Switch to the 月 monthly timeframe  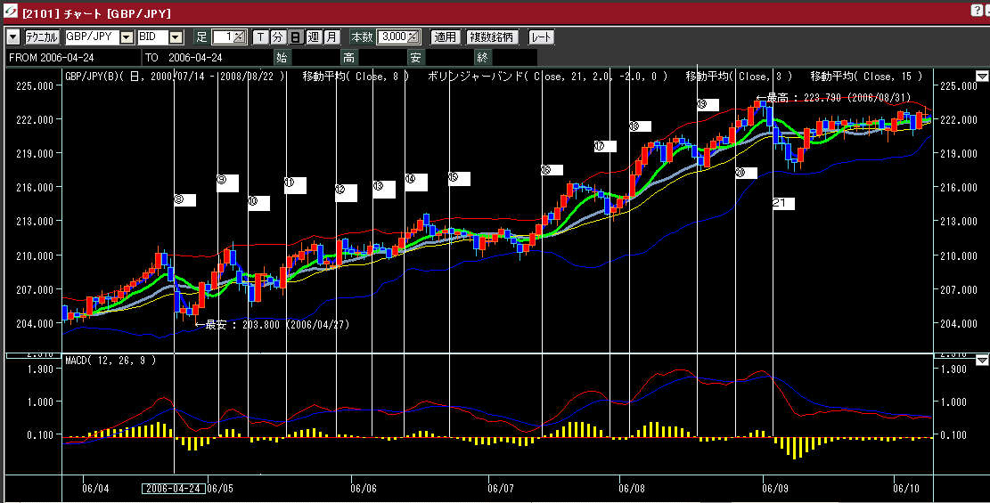(x=331, y=37)
